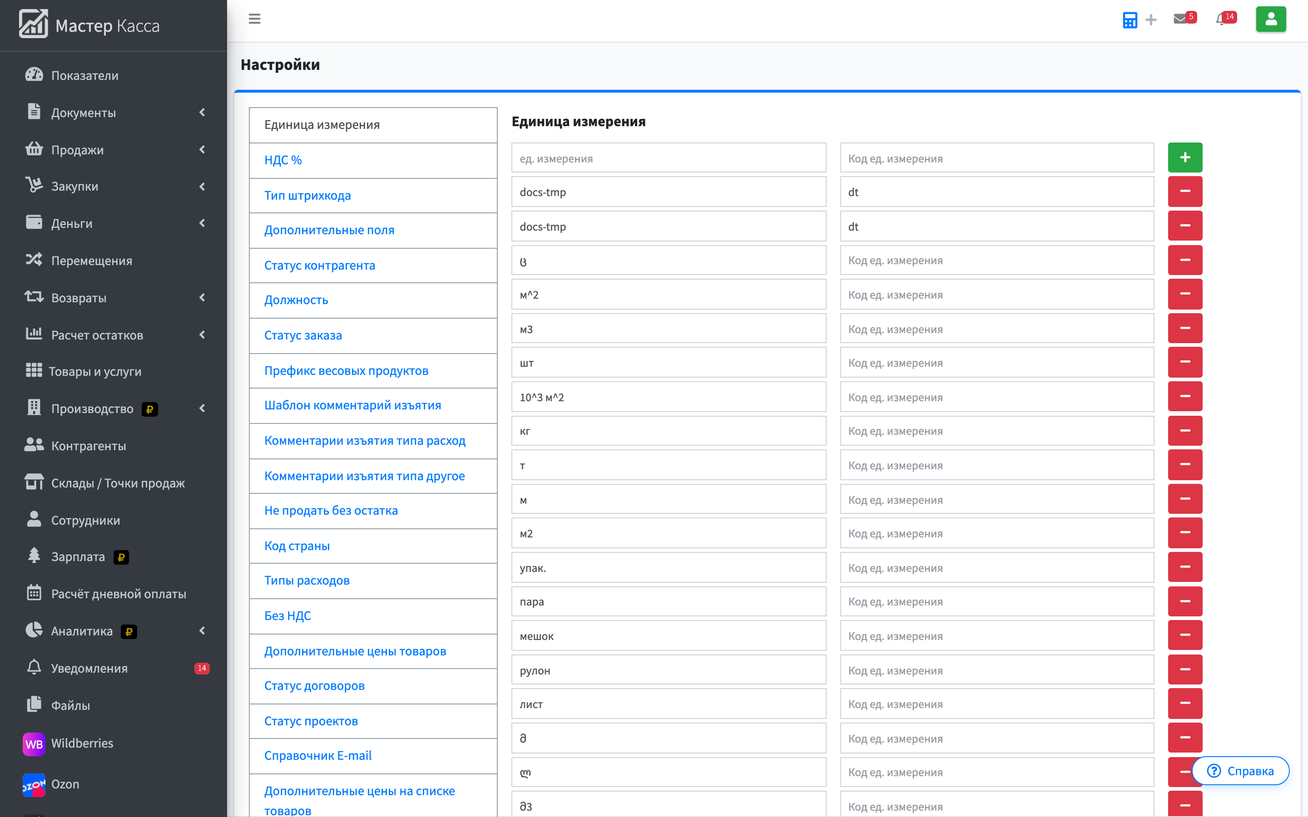
Task: Click the Уведомления bell icon in sidebar
Action: (x=34, y=667)
